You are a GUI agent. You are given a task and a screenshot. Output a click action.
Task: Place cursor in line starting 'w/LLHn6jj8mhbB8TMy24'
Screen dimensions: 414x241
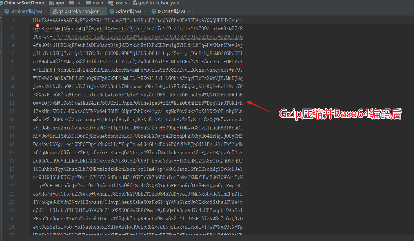(138, 70)
